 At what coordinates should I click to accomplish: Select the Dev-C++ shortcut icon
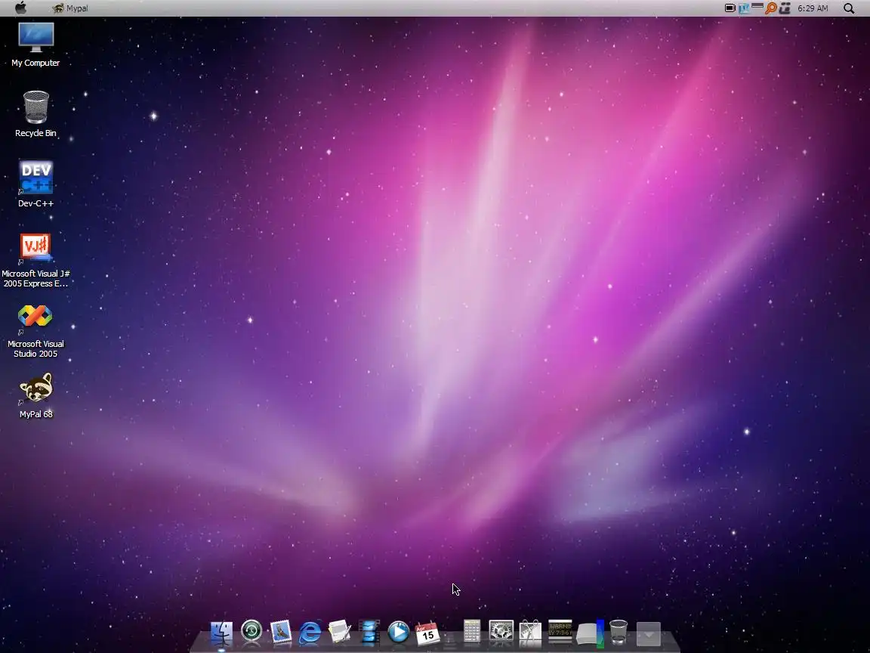pos(36,177)
